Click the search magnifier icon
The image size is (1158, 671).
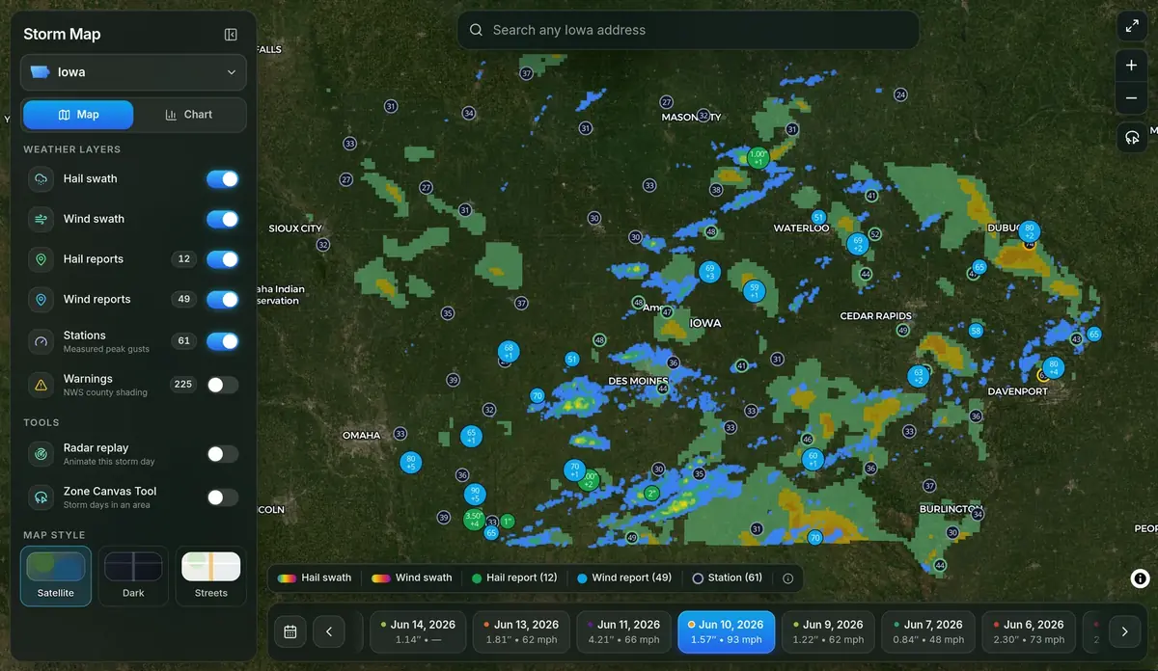coord(476,30)
